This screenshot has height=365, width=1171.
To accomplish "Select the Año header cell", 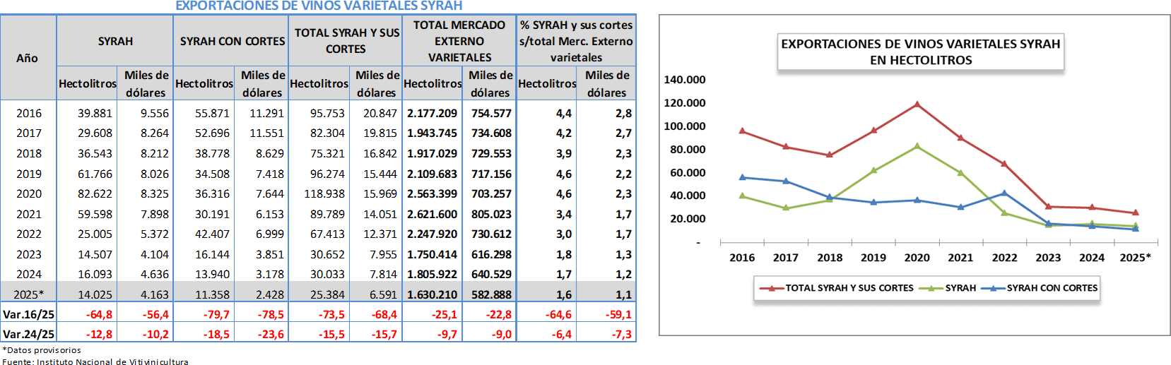I will pyautogui.click(x=28, y=58).
